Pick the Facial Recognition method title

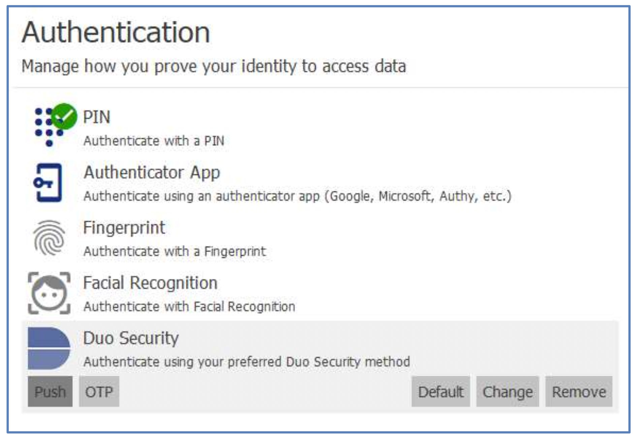150,283
